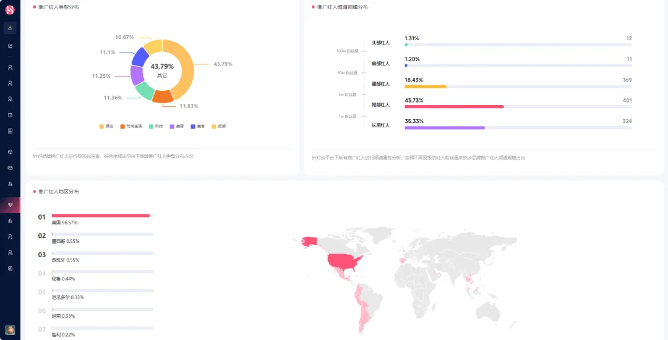Click the 头部红人 label

click(x=380, y=43)
